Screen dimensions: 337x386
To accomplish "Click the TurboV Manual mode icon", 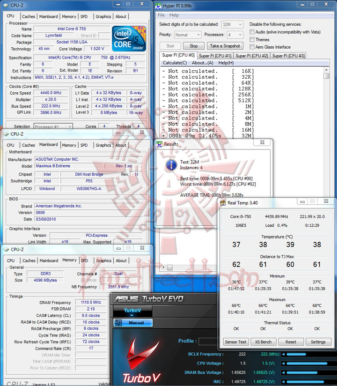I will pos(118,323).
